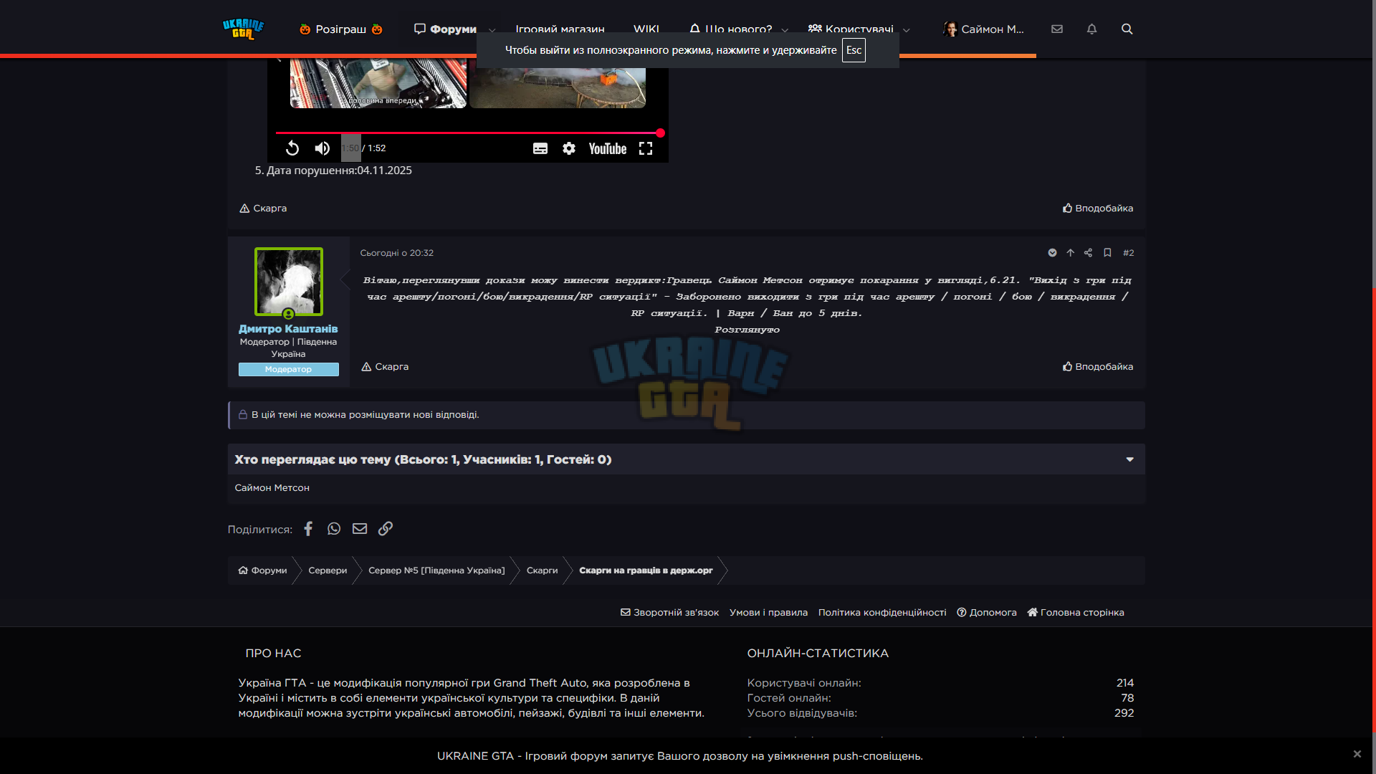
Task: Collapse the 'Хто переглядає цю тему' block
Action: click(1130, 459)
